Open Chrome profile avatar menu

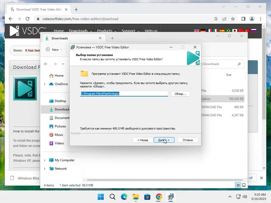(252, 19)
